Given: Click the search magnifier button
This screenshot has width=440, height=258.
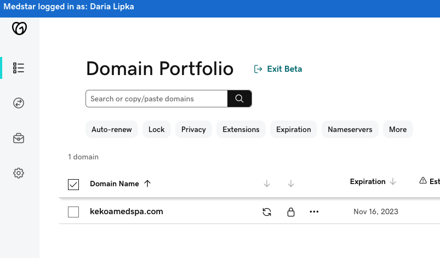Looking at the screenshot, I should tap(239, 99).
